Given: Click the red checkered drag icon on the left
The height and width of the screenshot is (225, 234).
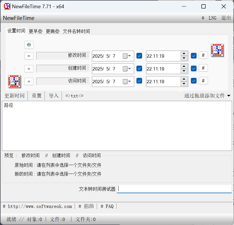Looking at the screenshot, I should (x=14, y=82).
